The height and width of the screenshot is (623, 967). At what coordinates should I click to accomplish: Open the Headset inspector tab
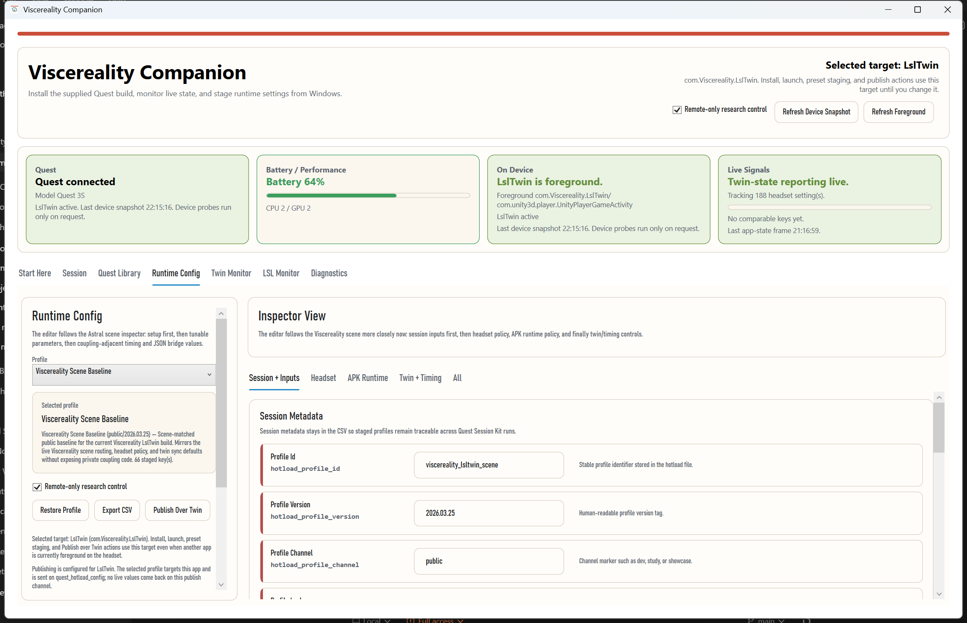323,378
